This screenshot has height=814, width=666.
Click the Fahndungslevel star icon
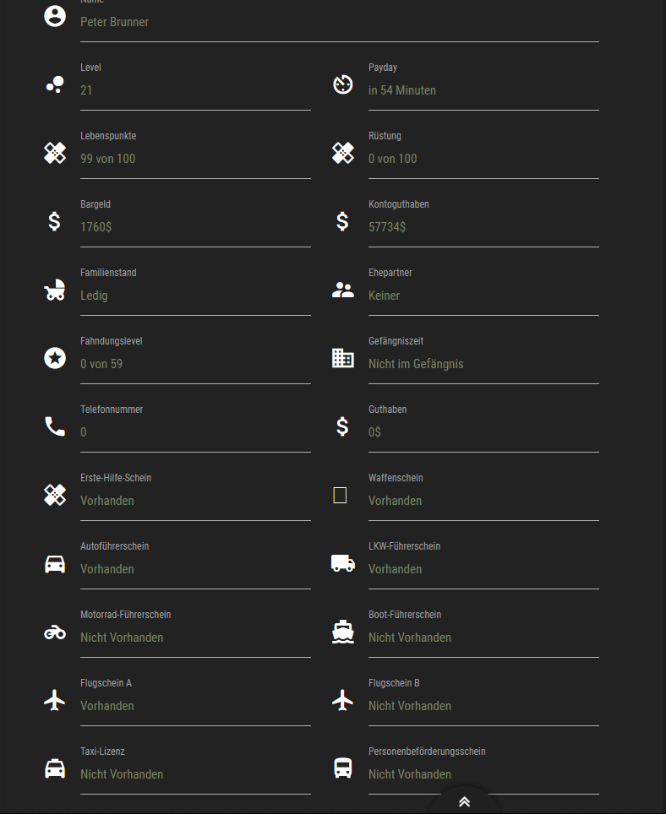(55, 358)
